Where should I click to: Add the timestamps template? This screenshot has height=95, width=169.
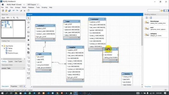pyautogui.click(x=156, y=22)
